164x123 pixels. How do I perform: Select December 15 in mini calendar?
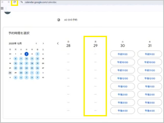[16, 63]
